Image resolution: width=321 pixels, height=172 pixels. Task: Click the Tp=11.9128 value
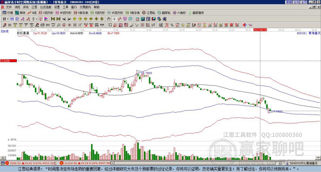pyautogui.click(x=40, y=33)
